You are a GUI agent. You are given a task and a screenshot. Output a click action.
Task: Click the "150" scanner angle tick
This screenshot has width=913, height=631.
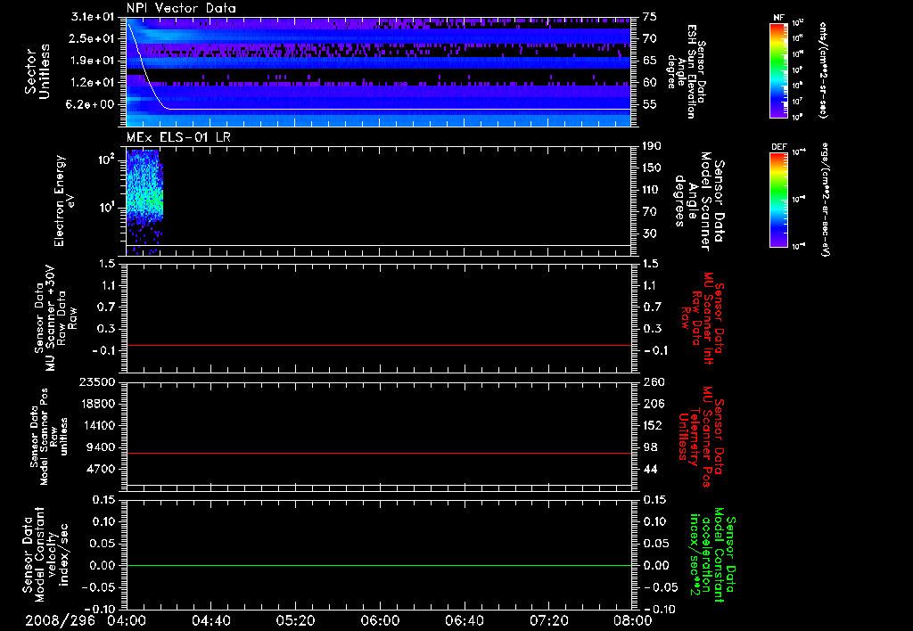click(653, 168)
